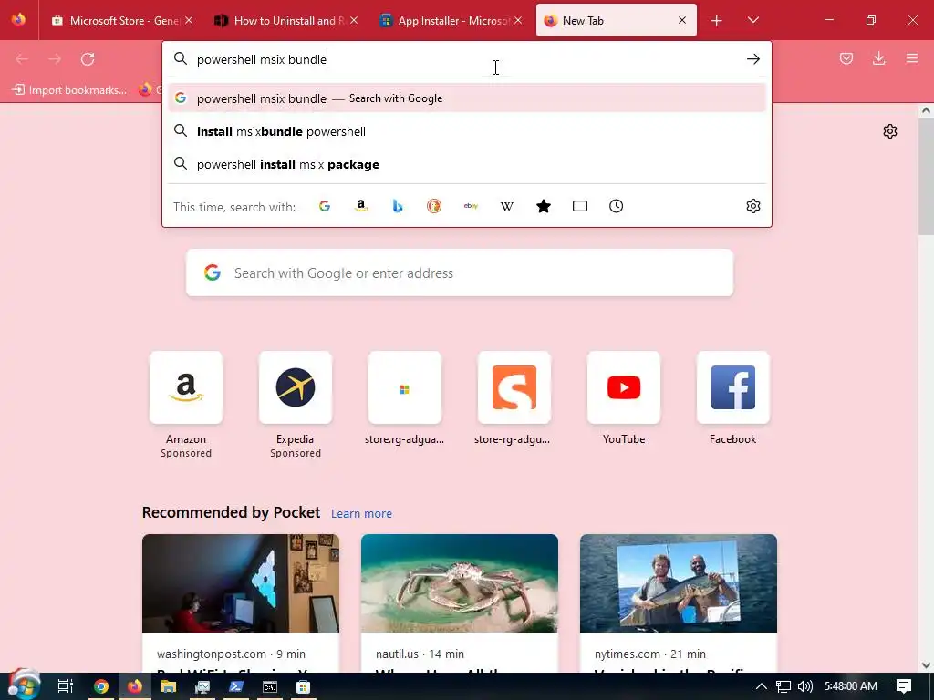Image resolution: width=934 pixels, height=700 pixels.
Task: Personalize new tab with gear icon
Action: pyautogui.click(x=890, y=131)
